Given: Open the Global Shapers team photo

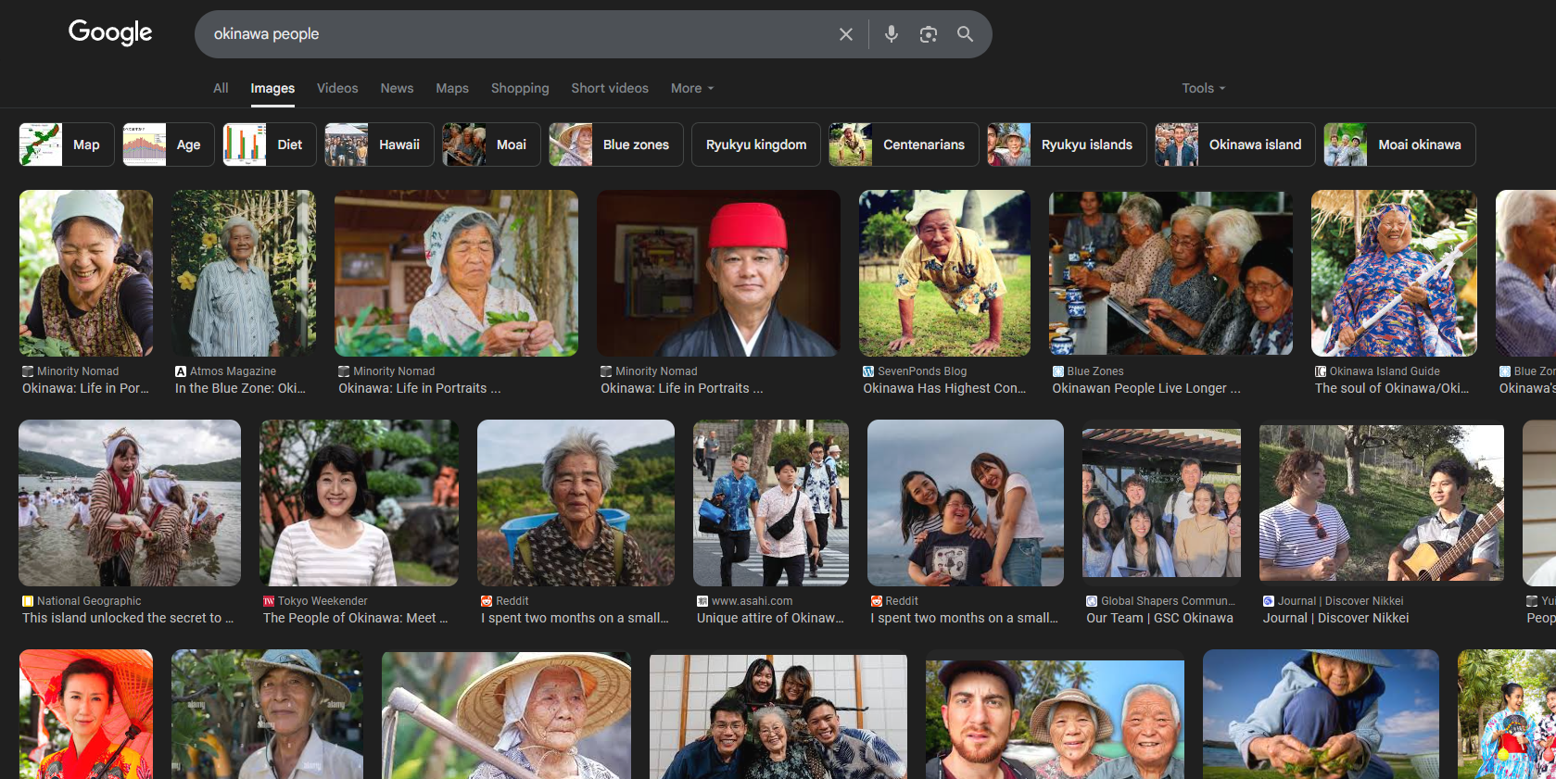Looking at the screenshot, I should [1161, 503].
